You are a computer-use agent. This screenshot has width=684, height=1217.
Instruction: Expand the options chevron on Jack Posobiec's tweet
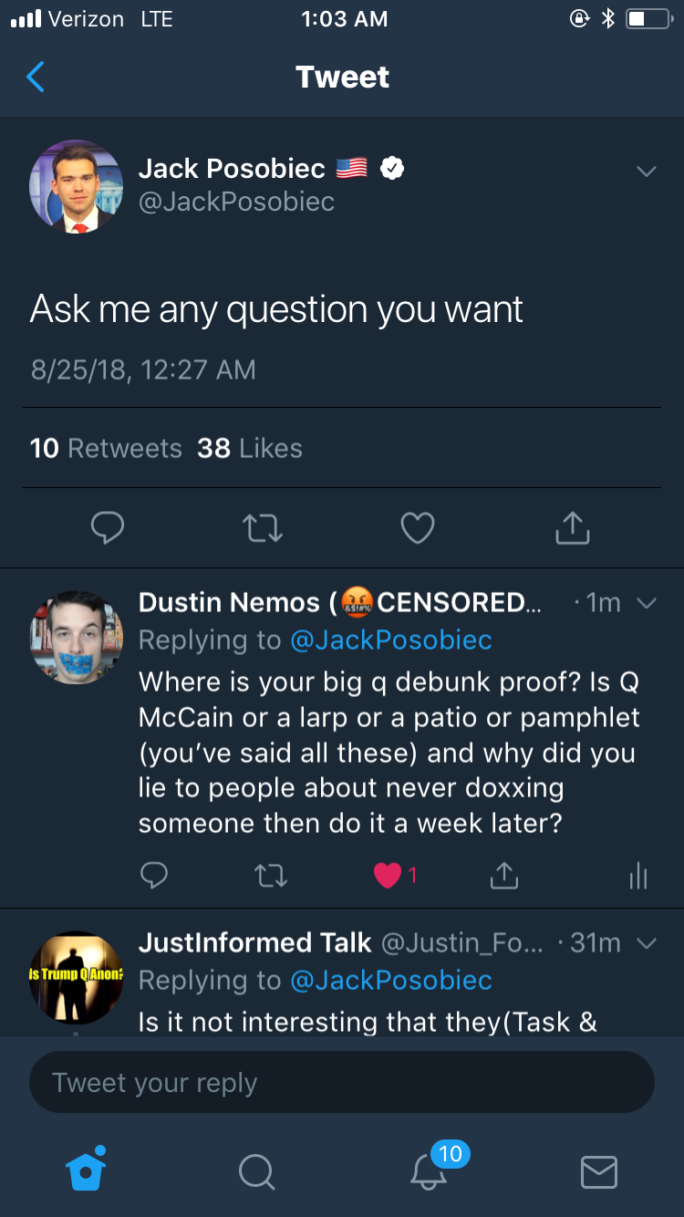646,172
